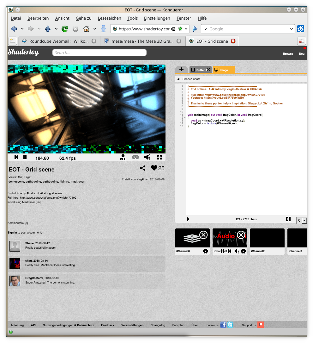The image size is (313, 343).
Task: Click the Virgill author link
Action: (141, 179)
